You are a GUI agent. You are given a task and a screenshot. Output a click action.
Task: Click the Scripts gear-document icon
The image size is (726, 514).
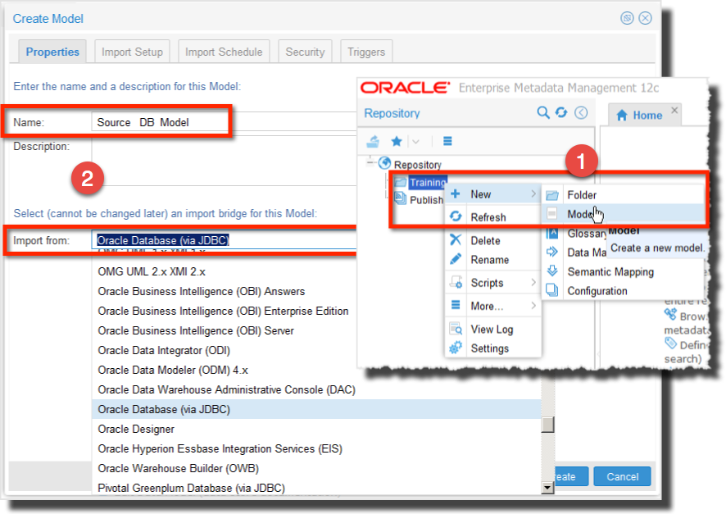tap(456, 282)
